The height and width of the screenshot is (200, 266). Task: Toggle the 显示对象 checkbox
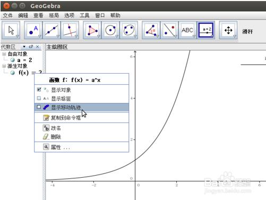39,90
